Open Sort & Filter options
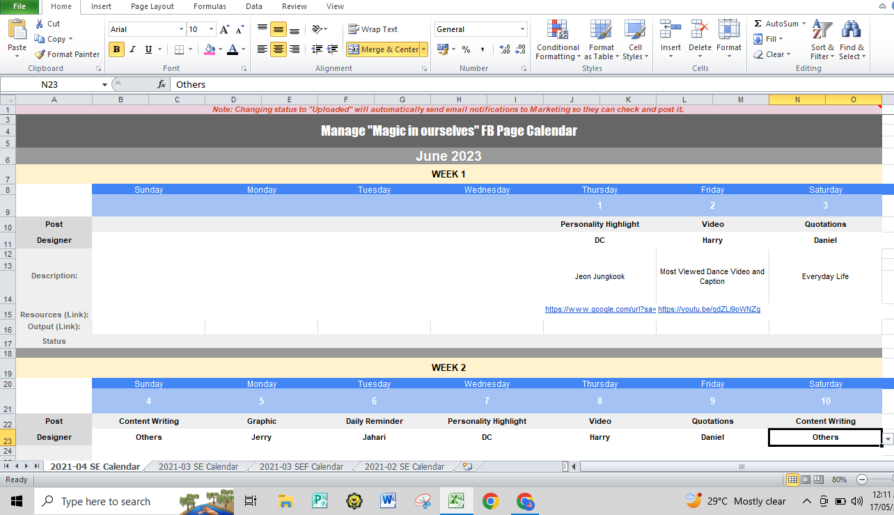894x515 pixels. [x=822, y=40]
